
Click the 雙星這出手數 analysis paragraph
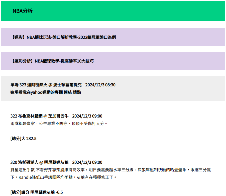110,173
